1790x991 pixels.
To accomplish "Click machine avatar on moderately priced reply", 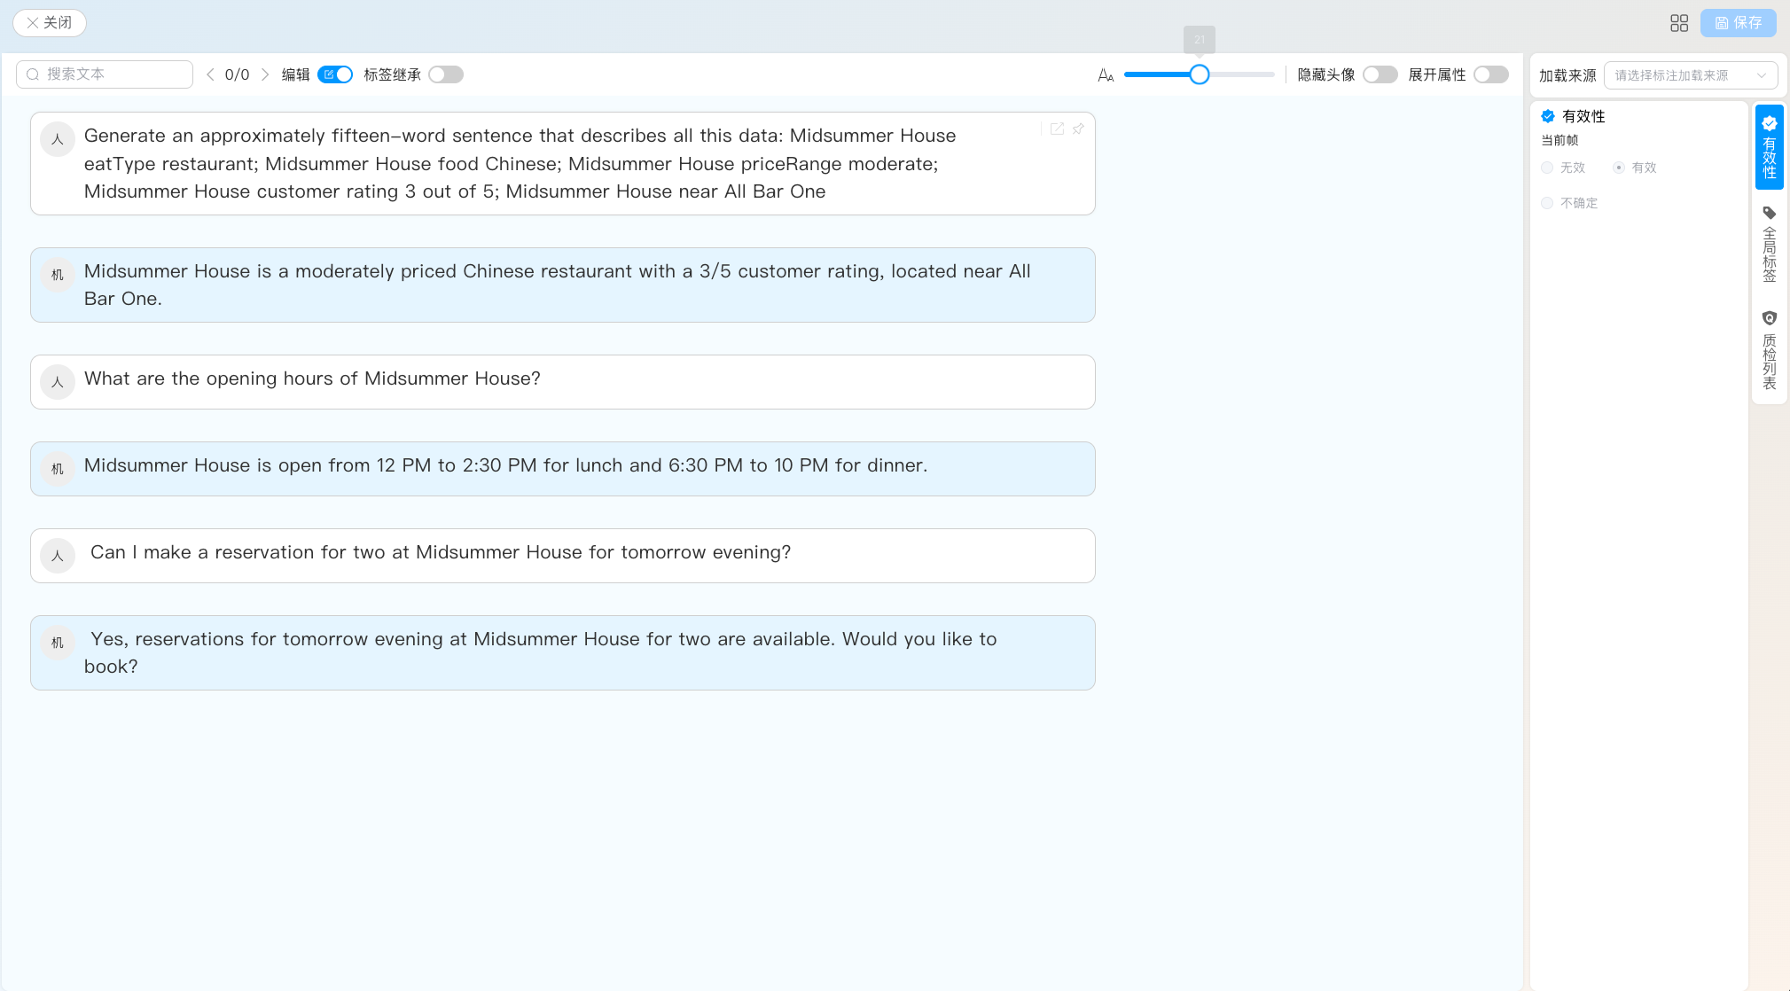I will 58,275.
